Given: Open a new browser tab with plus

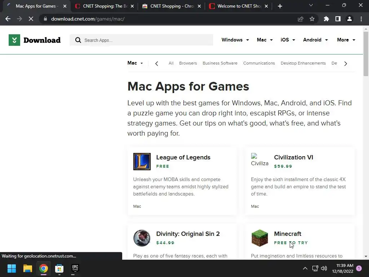Looking at the screenshot, I should click(280, 6).
